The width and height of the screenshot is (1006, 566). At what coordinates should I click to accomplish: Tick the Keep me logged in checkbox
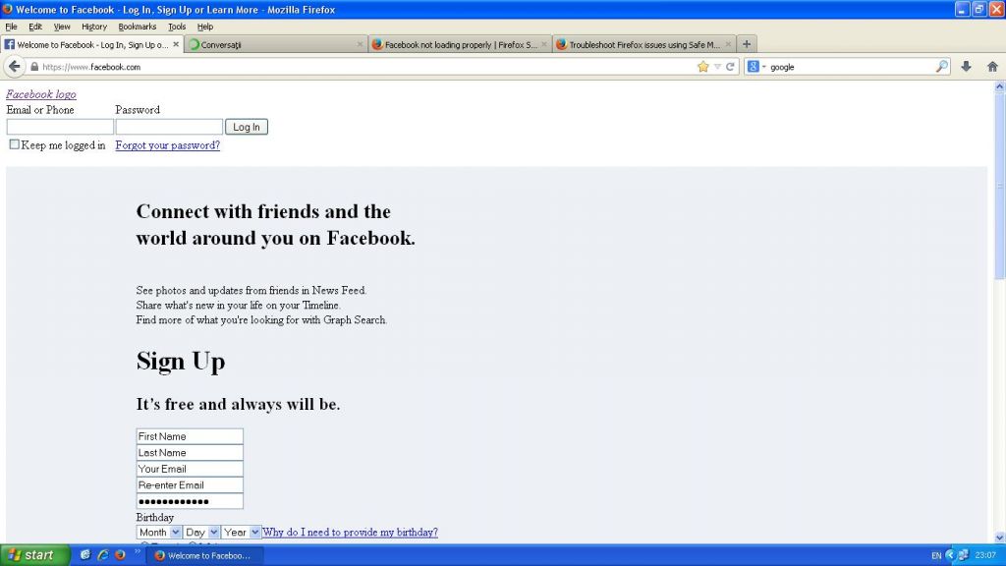point(14,144)
